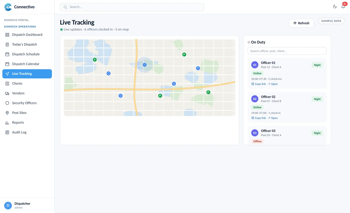Viewport: 350px width, 213px height.
Task: Open Officer 02's tracking link
Action: [273, 118]
